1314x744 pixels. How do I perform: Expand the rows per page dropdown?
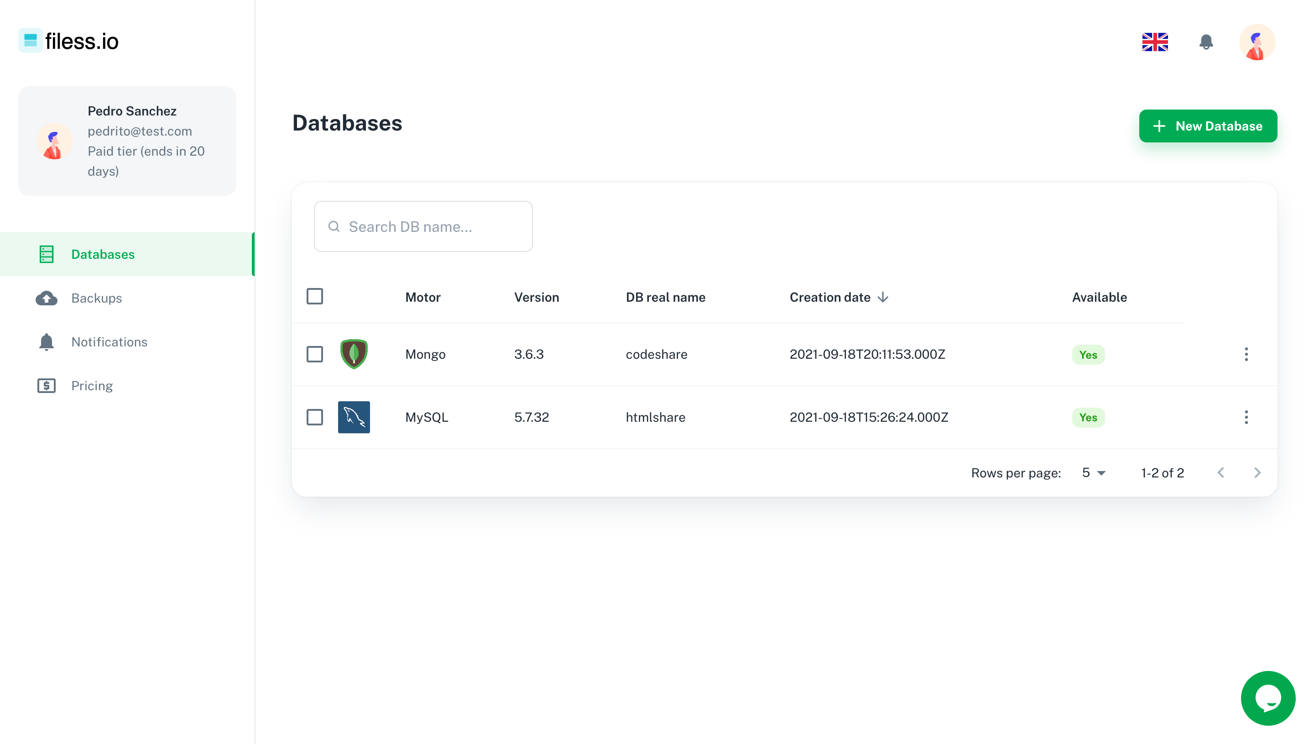pos(1093,473)
